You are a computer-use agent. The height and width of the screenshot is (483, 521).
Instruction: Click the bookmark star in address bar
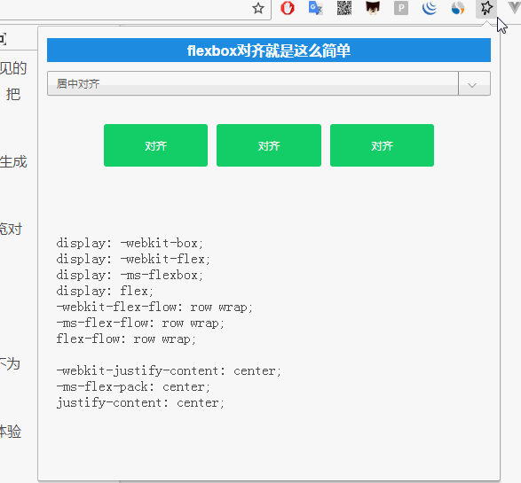coord(258,8)
